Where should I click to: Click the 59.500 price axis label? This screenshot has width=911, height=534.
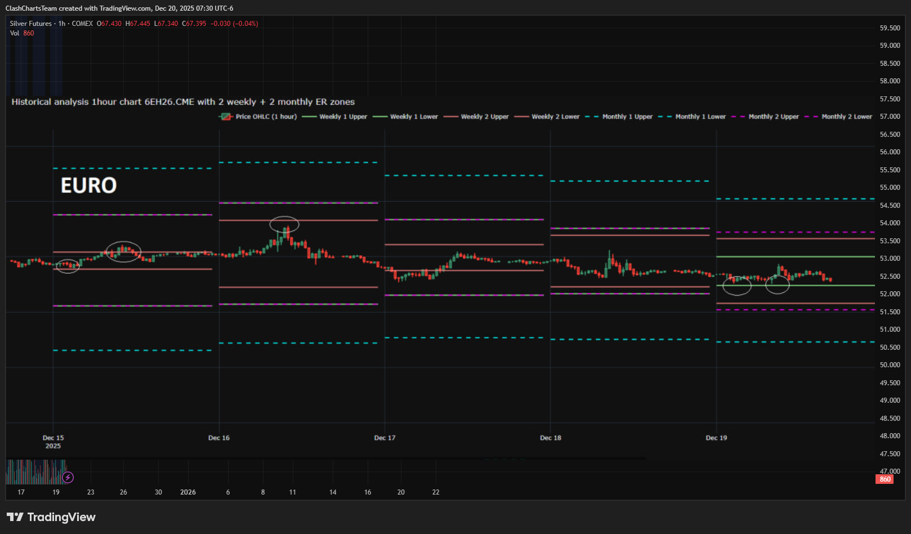tap(890, 28)
